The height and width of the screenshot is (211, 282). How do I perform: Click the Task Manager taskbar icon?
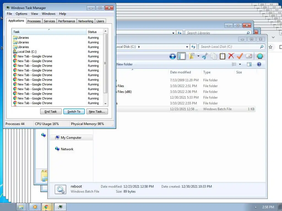60,207
